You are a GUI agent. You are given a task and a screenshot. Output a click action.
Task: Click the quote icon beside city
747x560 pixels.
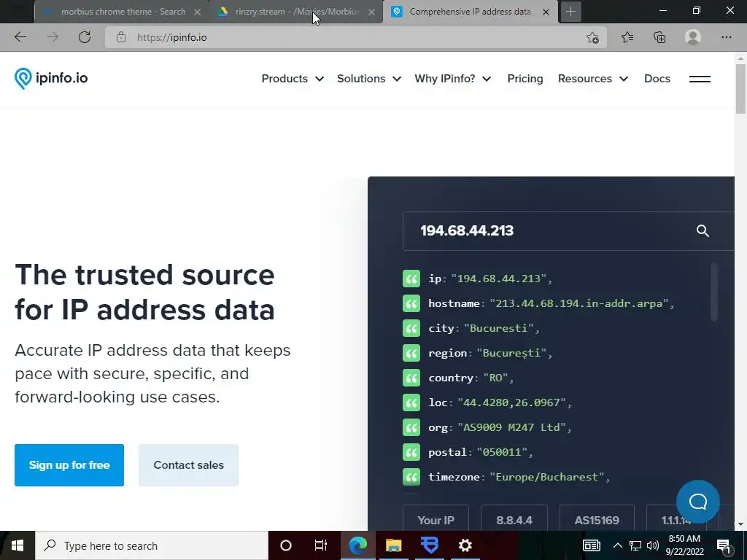[411, 328]
